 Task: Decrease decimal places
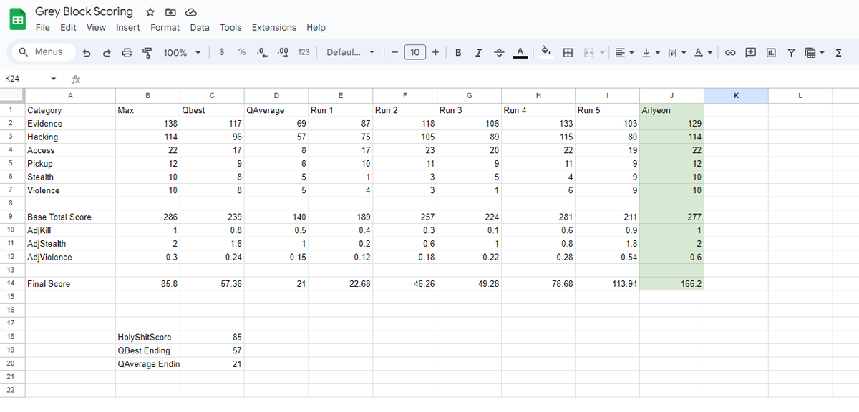[x=262, y=52]
